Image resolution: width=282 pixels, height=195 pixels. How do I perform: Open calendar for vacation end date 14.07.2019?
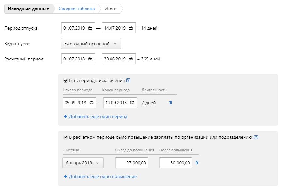click(131, 28)
